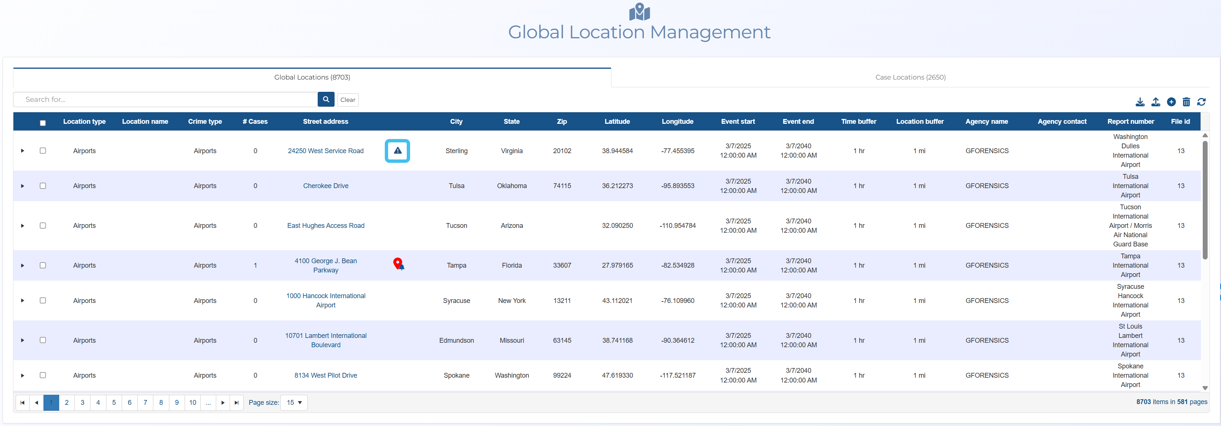Click into the Search for field
Screen dimensions: 1221x426
(x=166, y=99)
